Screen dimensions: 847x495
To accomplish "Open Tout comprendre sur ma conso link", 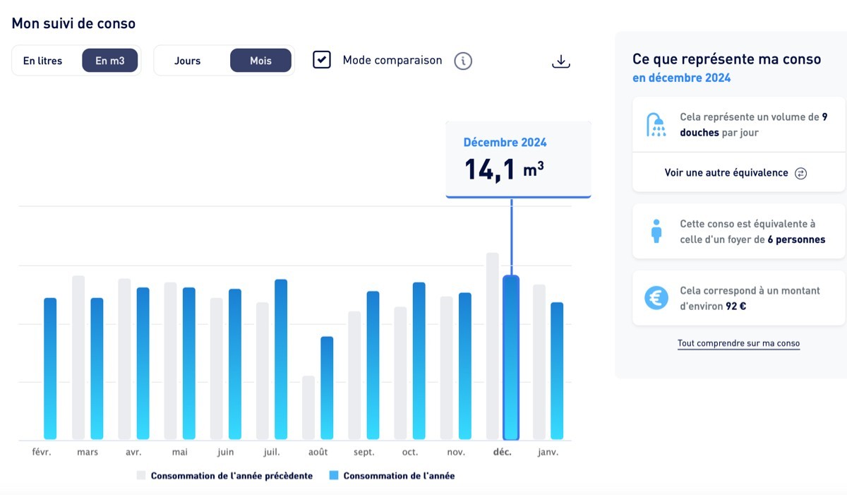I will [x=738, y=344].
